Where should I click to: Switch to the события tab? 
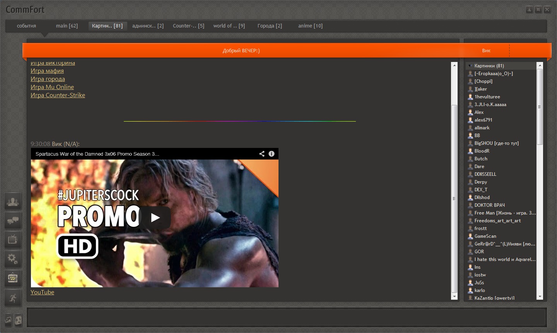tap(26, 26)
